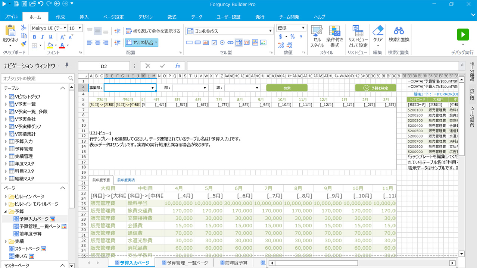Click Set as List View (リストビューとして設定)
The width and height of the screenshot is (477, 268).
(358, 37)
